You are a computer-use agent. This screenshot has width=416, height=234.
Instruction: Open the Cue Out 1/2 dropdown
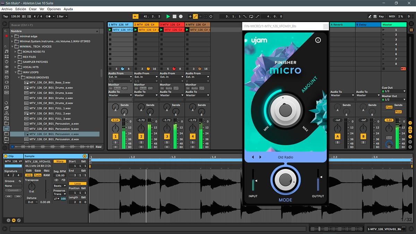pos(394,91)
